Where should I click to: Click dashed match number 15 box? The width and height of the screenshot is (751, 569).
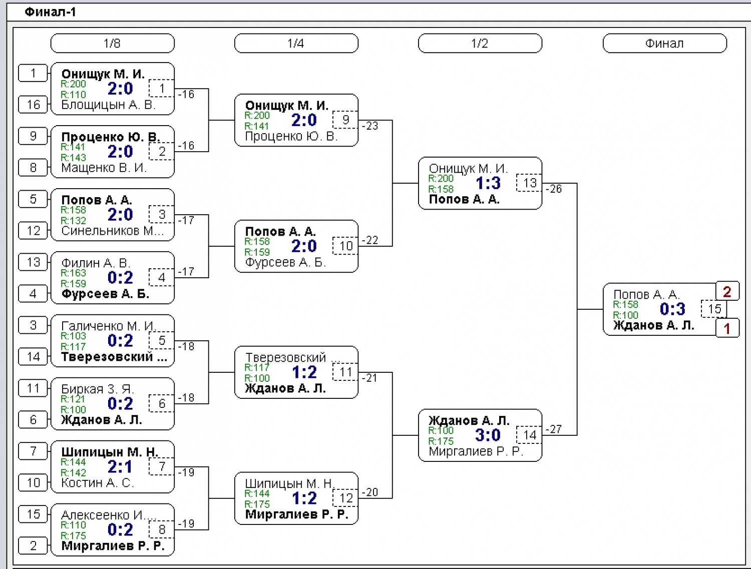tap(714, 309)
